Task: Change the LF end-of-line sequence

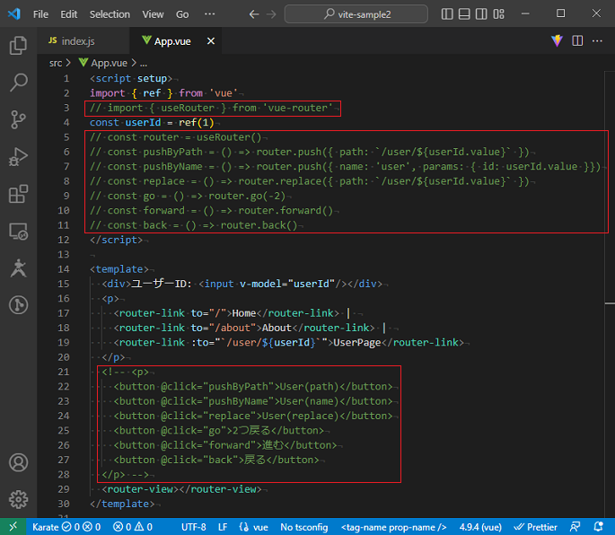Action: (223, 527)
